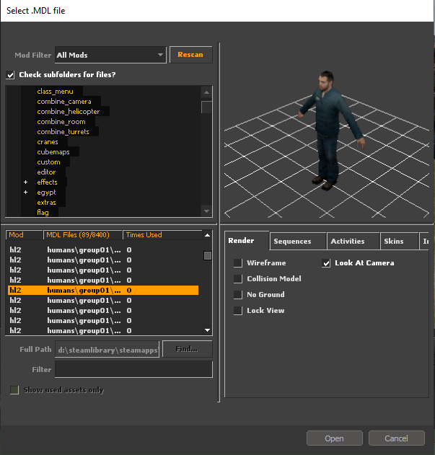Click the folder tree scrollbar thumb
Image resolution: width=435 pixels, height=455 pixels.
[x=206, y=107]
